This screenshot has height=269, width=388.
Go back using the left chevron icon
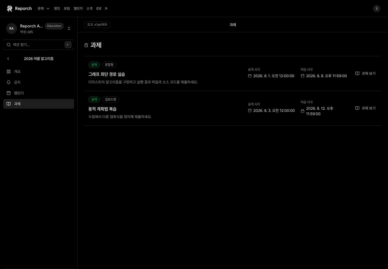8,59
